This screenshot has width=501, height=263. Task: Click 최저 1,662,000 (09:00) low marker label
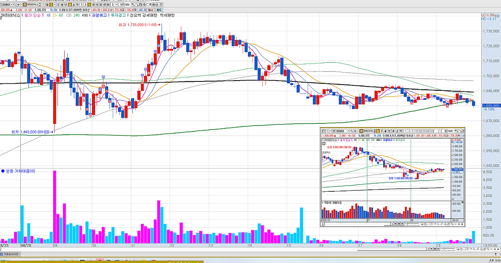click(30, 132)
